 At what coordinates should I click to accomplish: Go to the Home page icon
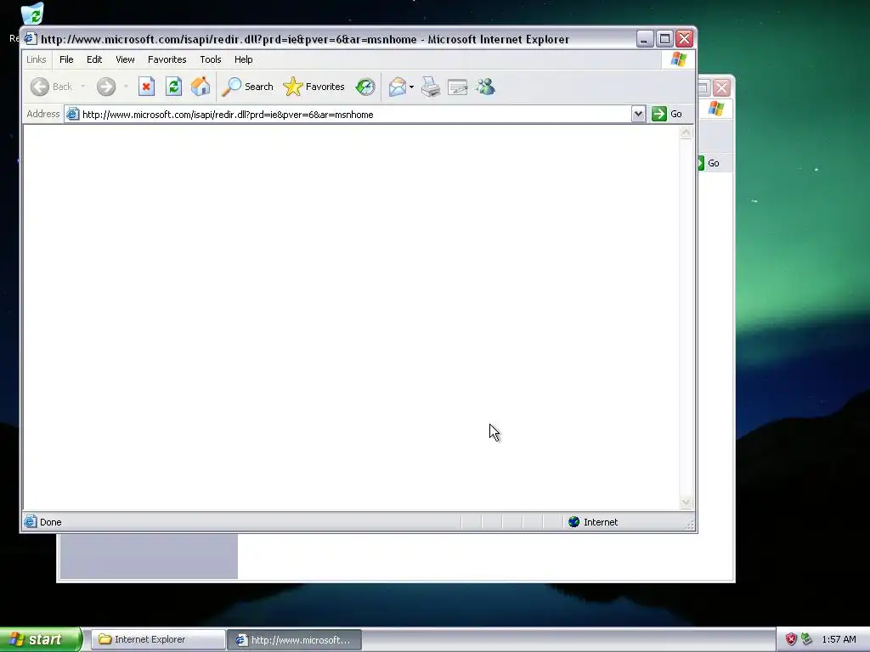pos(201,87)
